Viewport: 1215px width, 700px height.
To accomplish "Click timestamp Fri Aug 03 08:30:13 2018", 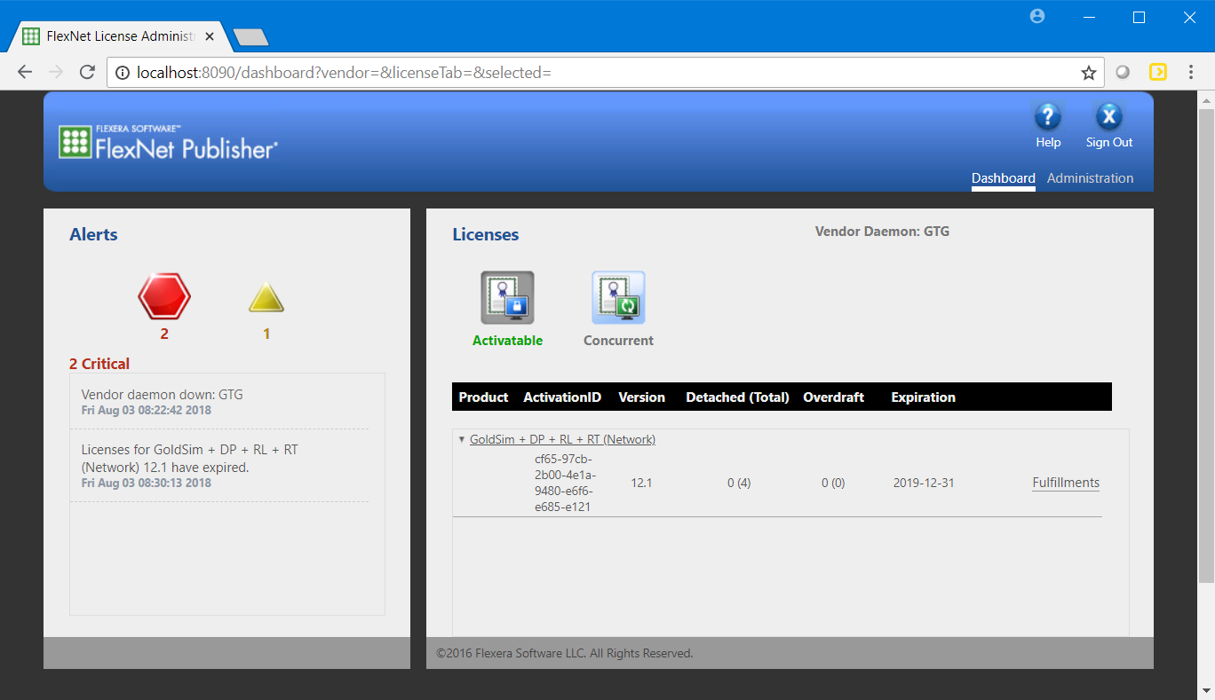I will (x=146, y=484).
